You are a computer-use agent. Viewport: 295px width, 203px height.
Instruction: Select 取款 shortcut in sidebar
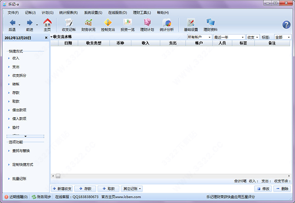point(16,101)
